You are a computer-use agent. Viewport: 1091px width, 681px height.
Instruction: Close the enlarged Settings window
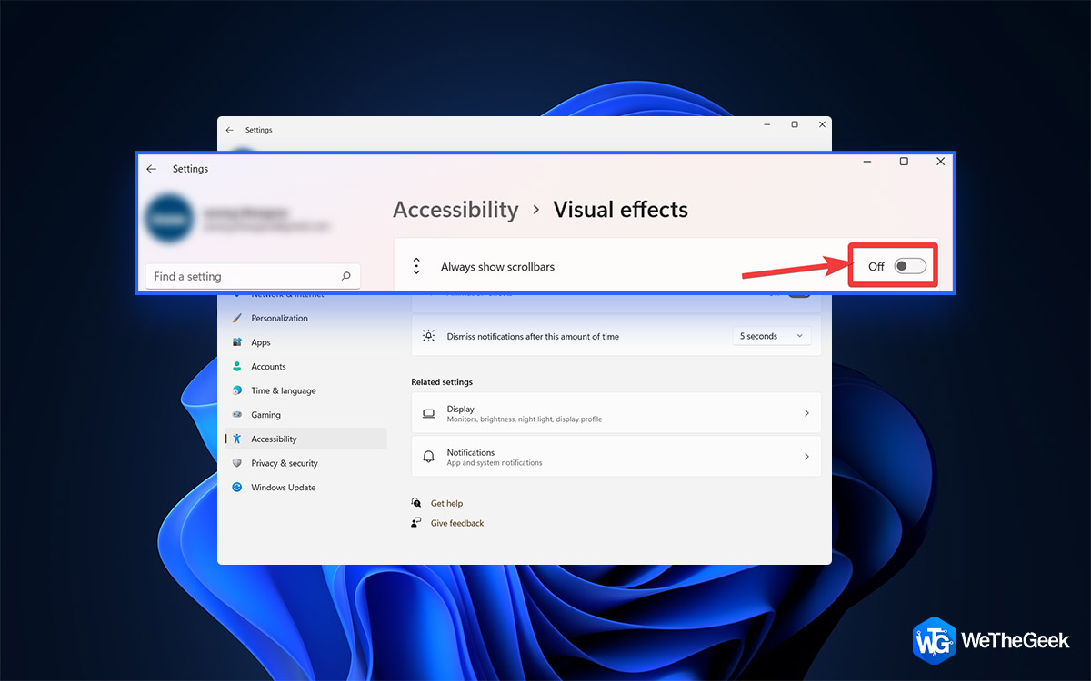pos(941,162)
